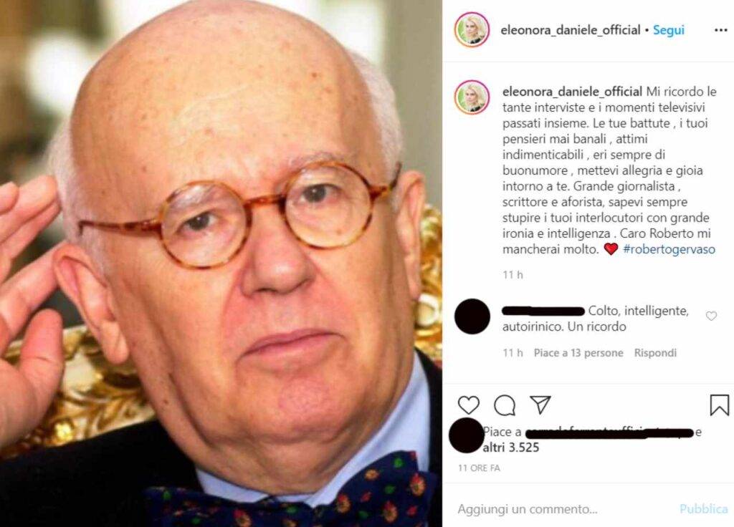The width and height of the screenshot is (734, 527).
Task: Click the caption username eleonora_daniele_official
Action: pos(572,91)
